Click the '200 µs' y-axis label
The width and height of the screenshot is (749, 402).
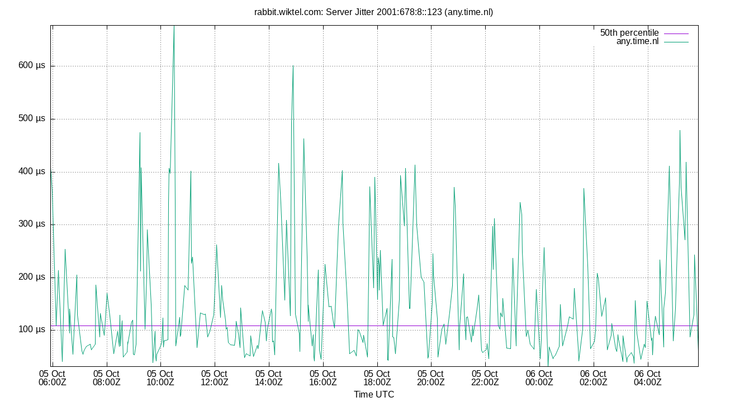click(x=32, y=277)
